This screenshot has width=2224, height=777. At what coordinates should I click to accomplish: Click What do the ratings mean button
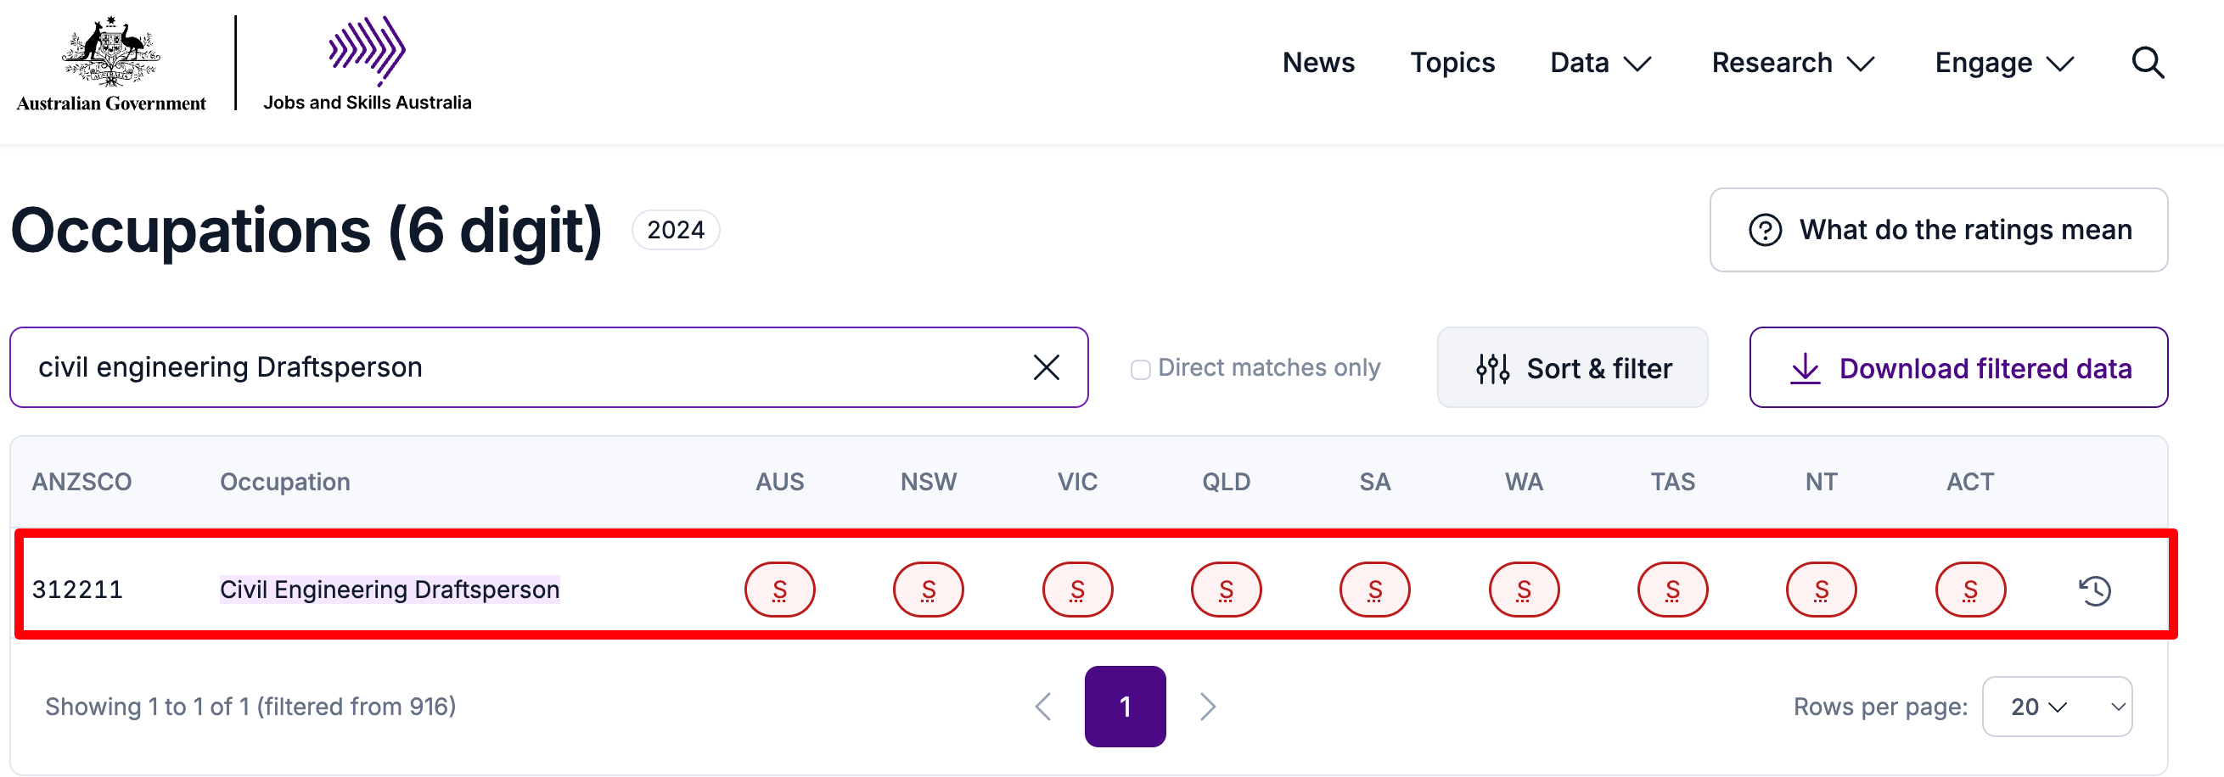click(1938, 230)
